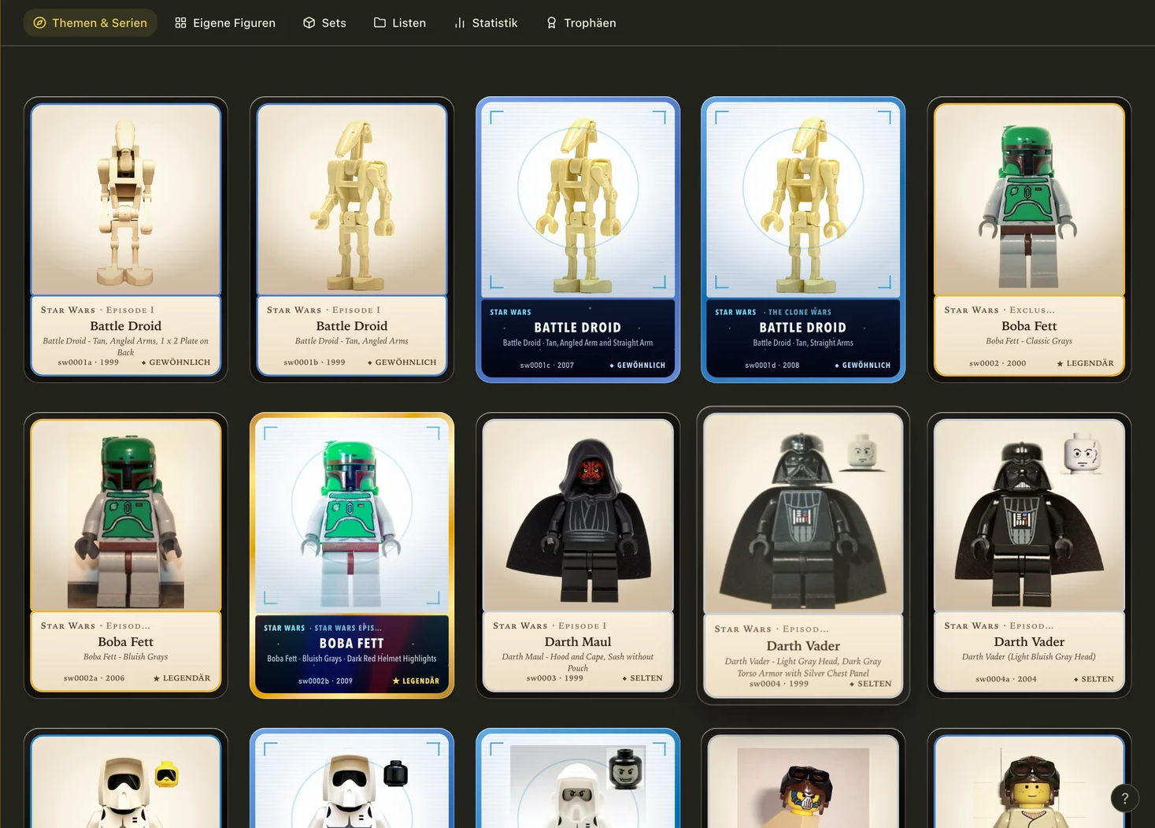Screen dimensions: 1155x828
Task: Open Boba Fett Classic Grays card sw0002
Action: [x=1029, y=239]
